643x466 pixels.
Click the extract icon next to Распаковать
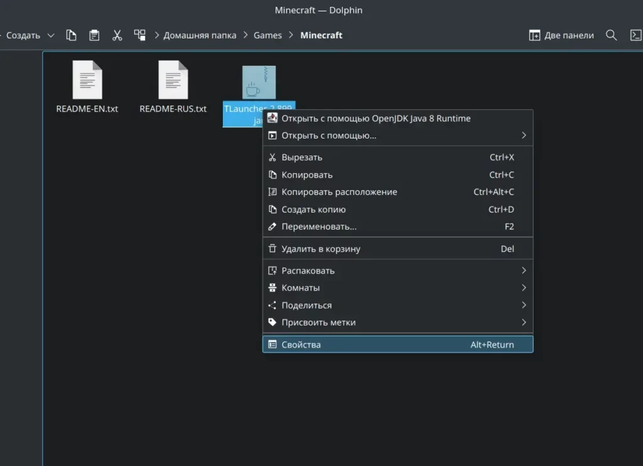coord(273,271)
